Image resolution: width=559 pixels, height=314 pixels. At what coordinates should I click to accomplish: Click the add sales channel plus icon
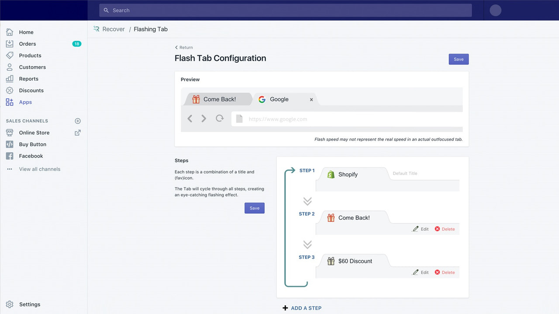pyautogui.click(x=77, y=121)
